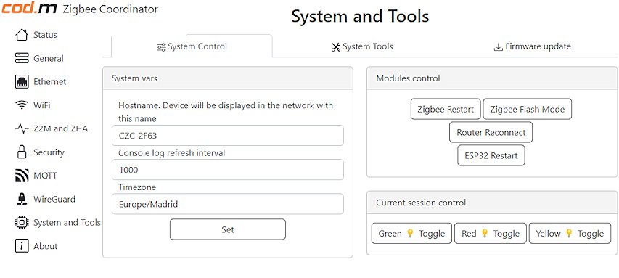619x278 pixels.
Task: Click the Zigbee Coordinator header text
Action: 110,9
